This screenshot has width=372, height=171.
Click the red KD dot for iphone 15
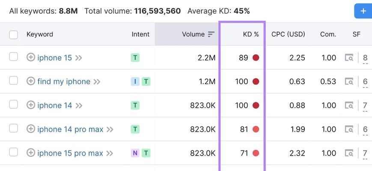[x=256, y=58]
